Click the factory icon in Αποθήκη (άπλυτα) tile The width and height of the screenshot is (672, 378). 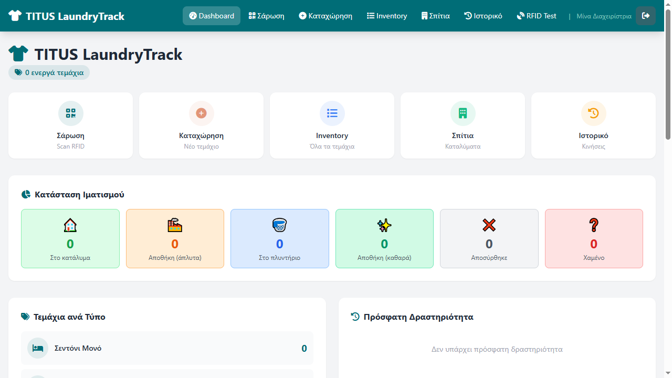[x=175, y=225]
